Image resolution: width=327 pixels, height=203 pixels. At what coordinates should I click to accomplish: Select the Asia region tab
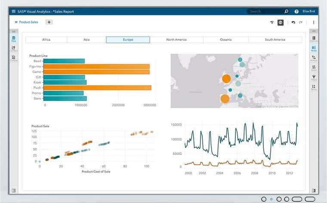pyautogui.click(x=86, y=40)
